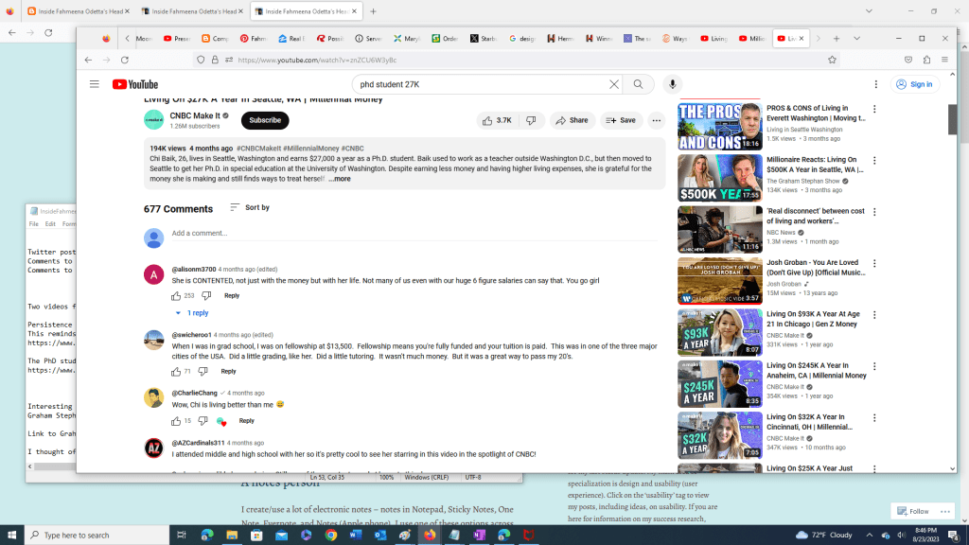This screenshot has width=969, height=545.
Task: Dislike the video
Action: pos(531,120)
